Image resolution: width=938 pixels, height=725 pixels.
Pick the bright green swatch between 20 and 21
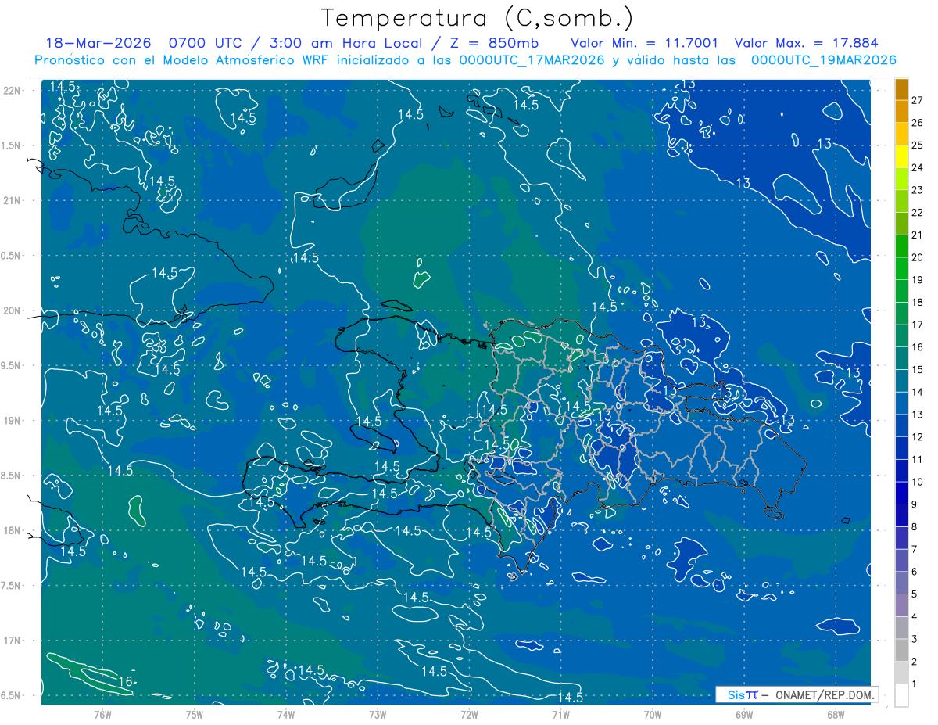[900, 246]
